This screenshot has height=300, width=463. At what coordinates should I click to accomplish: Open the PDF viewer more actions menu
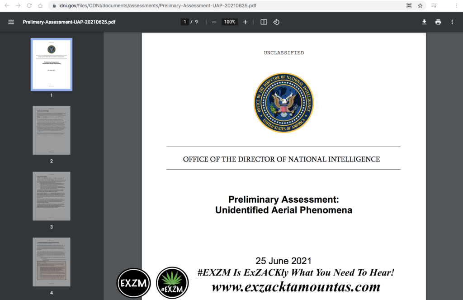tap(452, 22)
